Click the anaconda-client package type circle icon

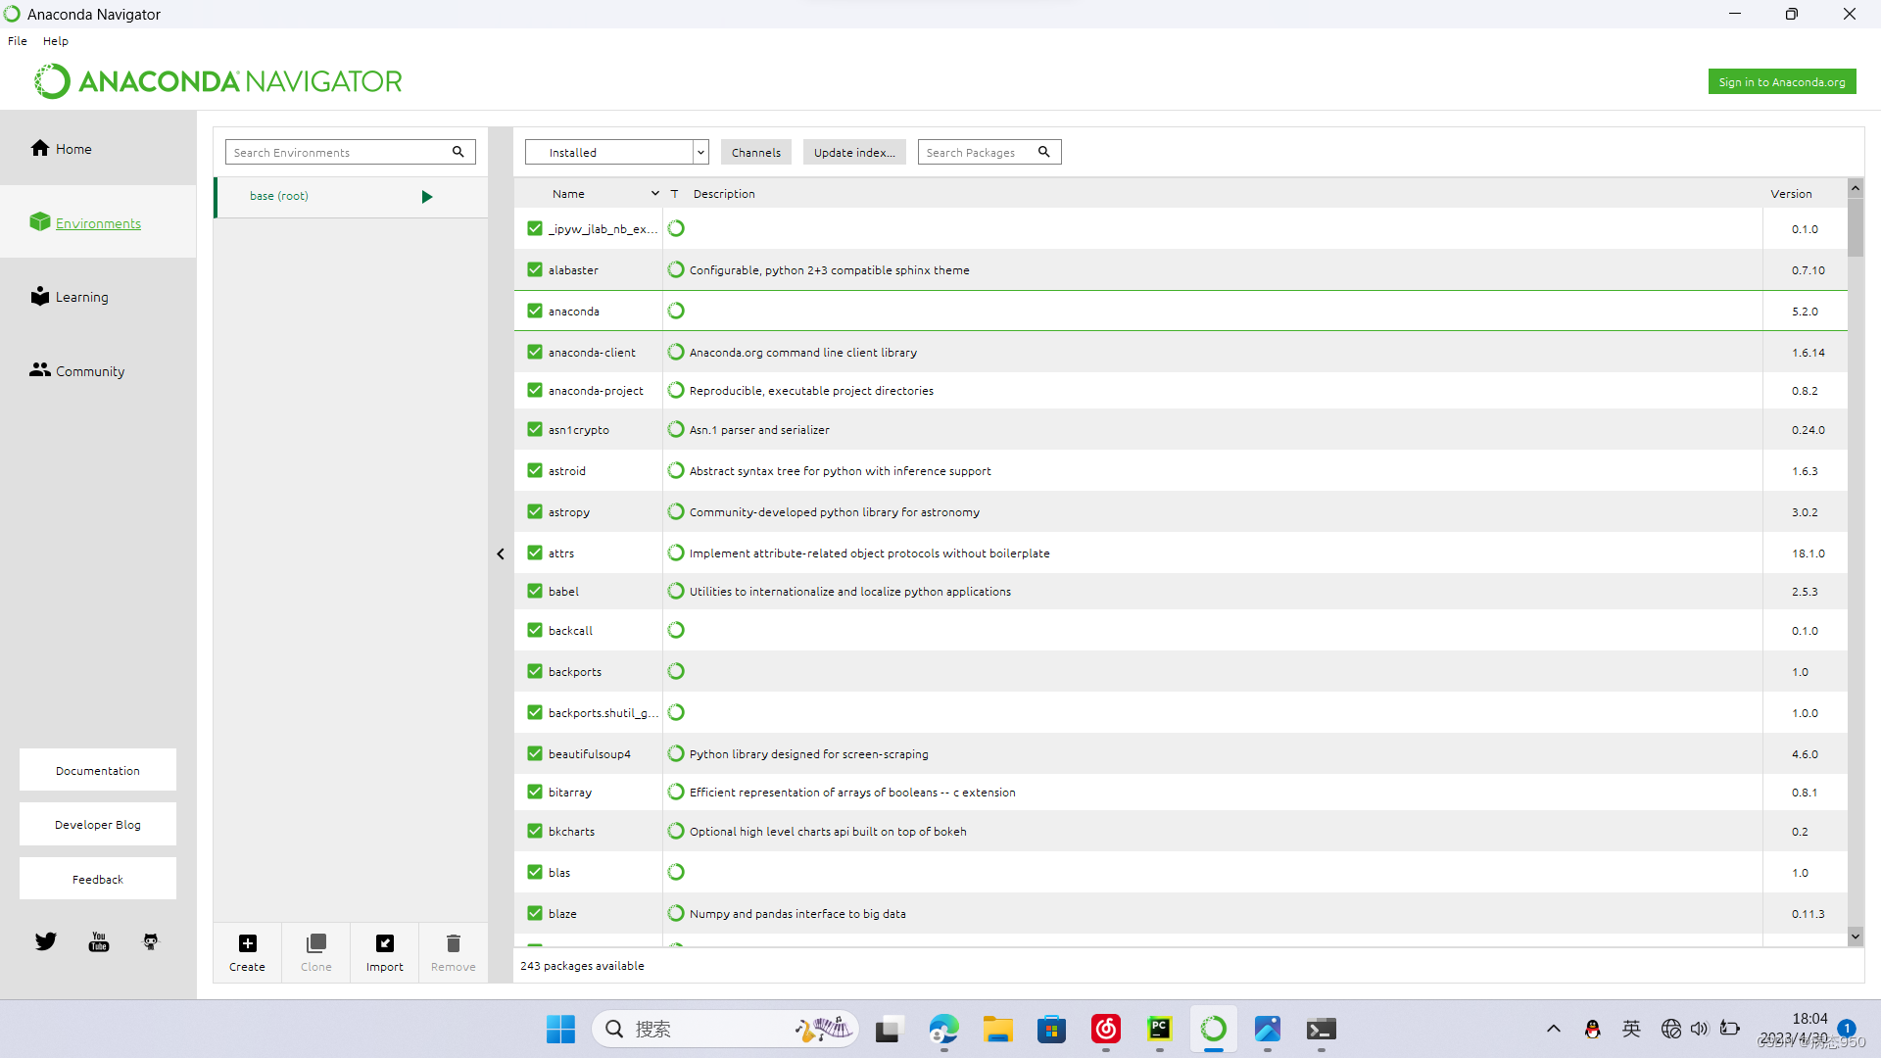click(676, 352)
